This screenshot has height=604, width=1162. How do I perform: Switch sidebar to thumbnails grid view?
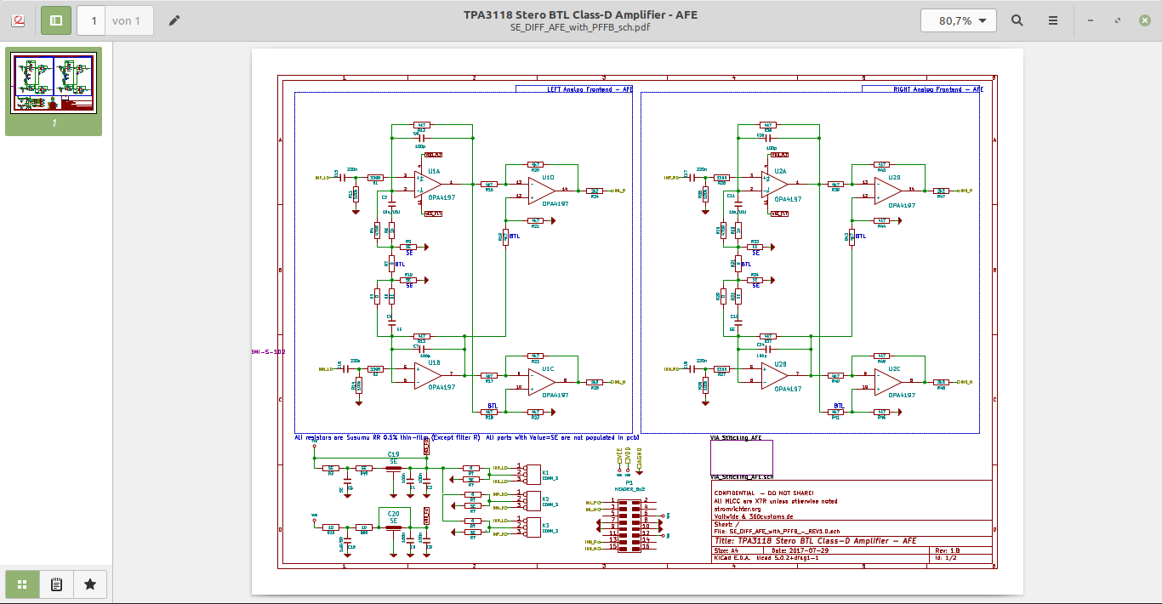pos(22,584)
